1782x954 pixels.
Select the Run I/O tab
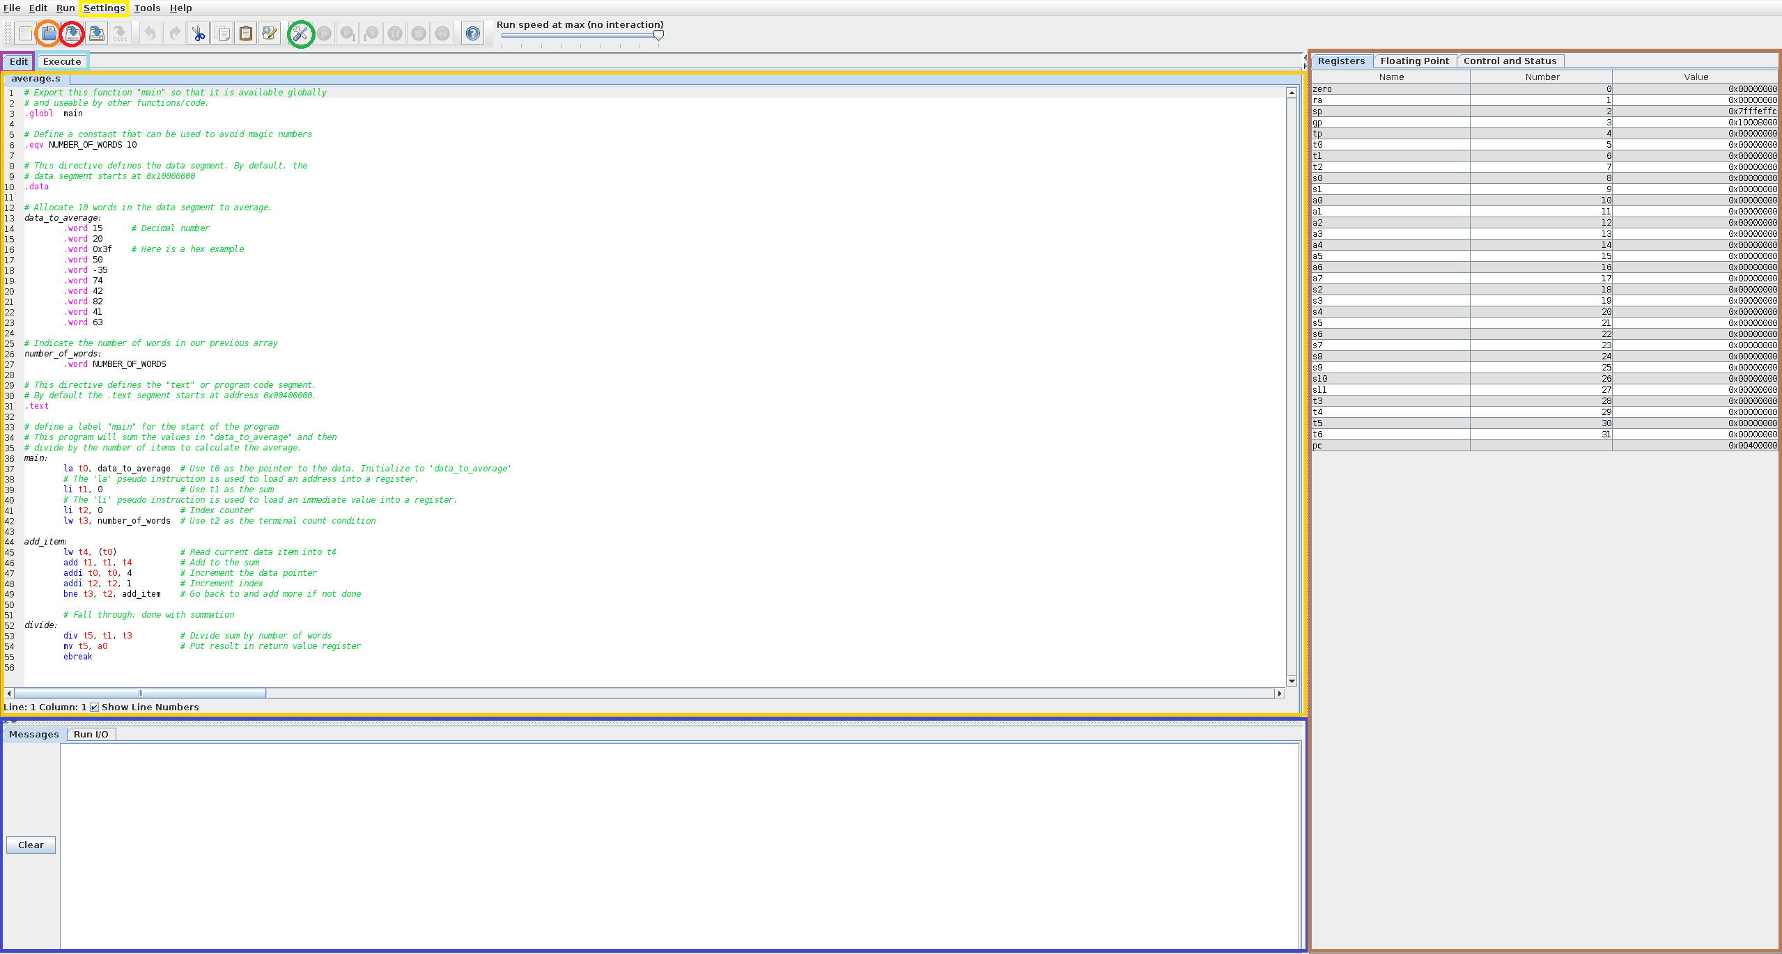(91, 734)
